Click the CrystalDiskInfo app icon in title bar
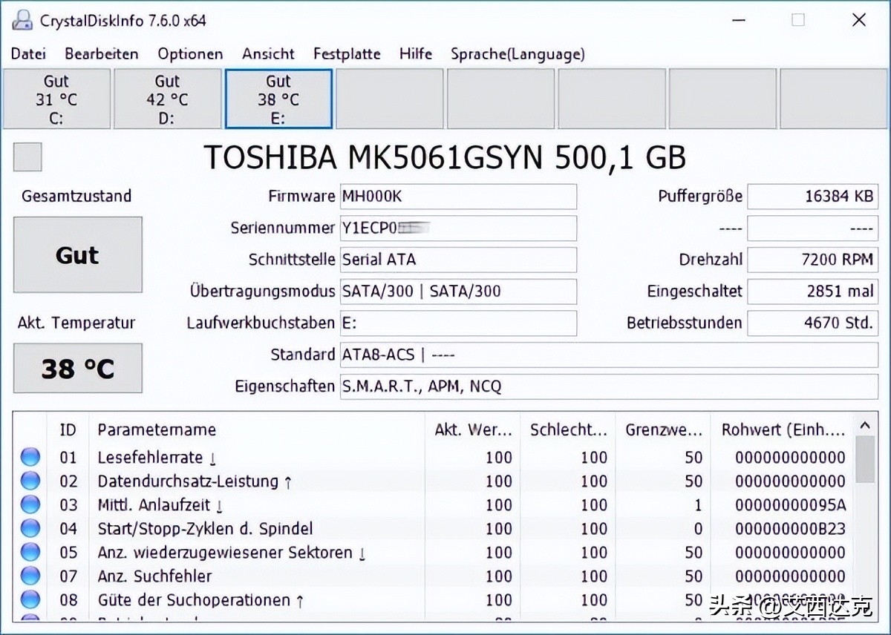 coord(23,20)
